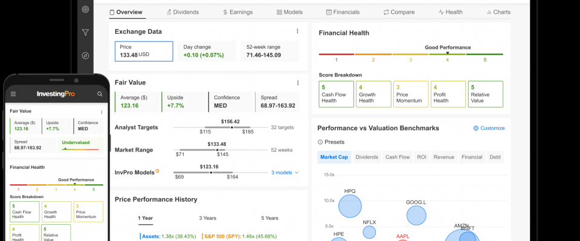580x241 pixels.
Task: Open the Models tab
Action: pyautogui.click(x=289, y=12)
